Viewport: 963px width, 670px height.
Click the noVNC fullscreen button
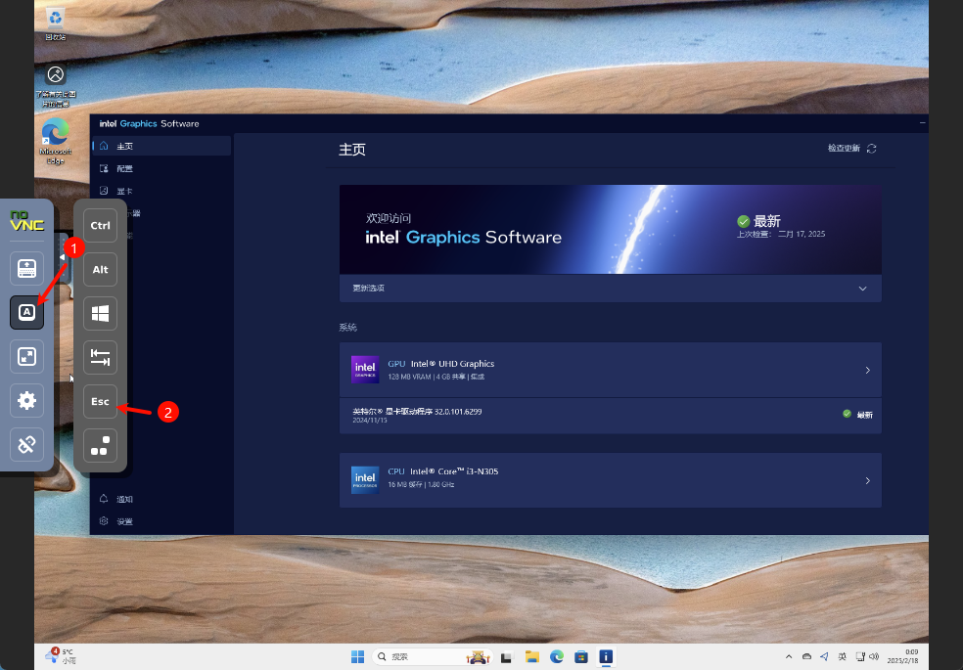click(26, 356)
